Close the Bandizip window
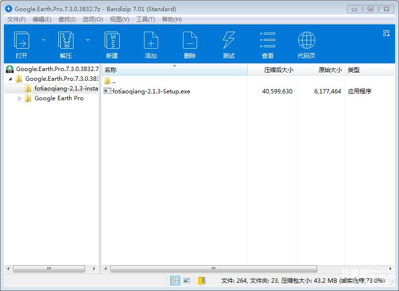This screenshot has width=399, height=291. coord(387,9)
